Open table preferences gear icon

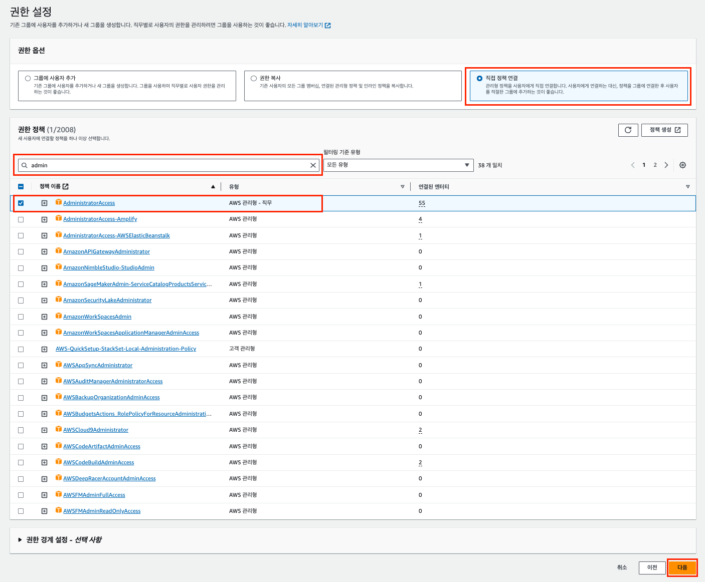(x=682, y=165)
